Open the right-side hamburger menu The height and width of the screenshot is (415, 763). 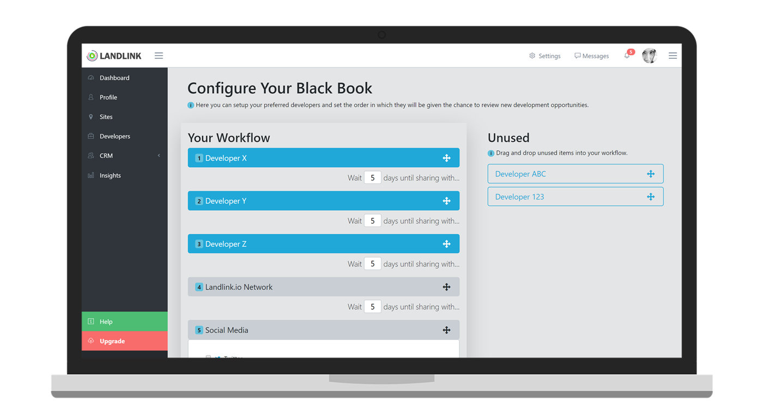tap(673, 56)
